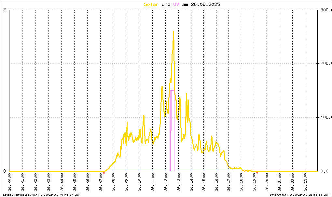332x197 pixels.
Task: Click the "26. 18:00" time axis label
Action: [241, 181]
